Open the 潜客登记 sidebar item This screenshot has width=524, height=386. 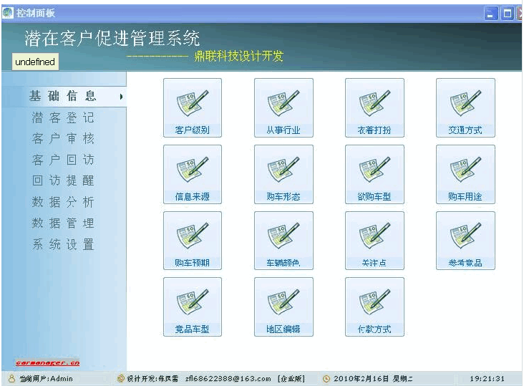63,117
